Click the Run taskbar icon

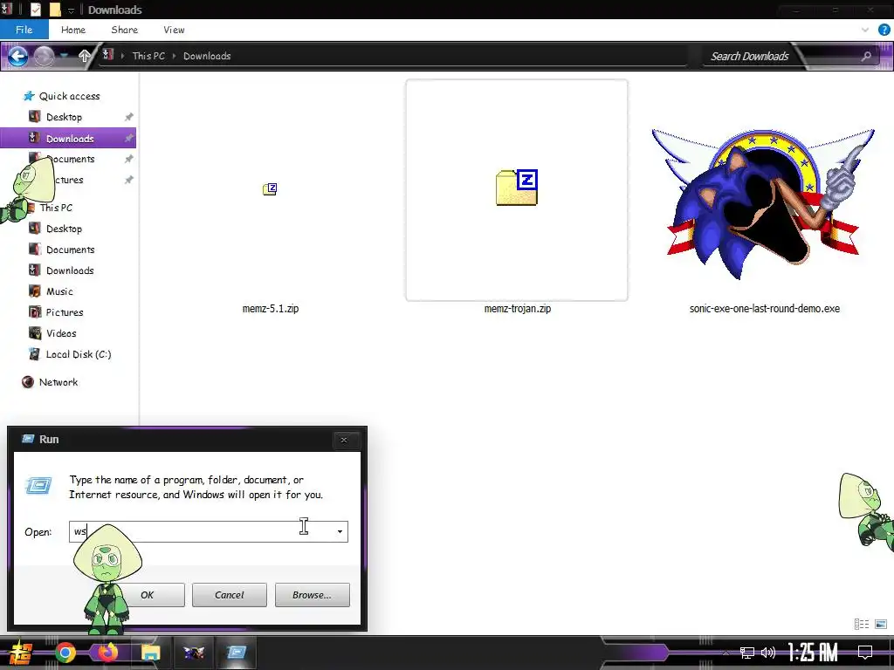pos(236,653)
